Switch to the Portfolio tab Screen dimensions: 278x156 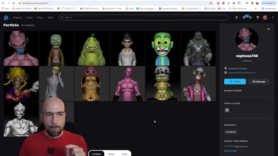click(x=96, y=154)
